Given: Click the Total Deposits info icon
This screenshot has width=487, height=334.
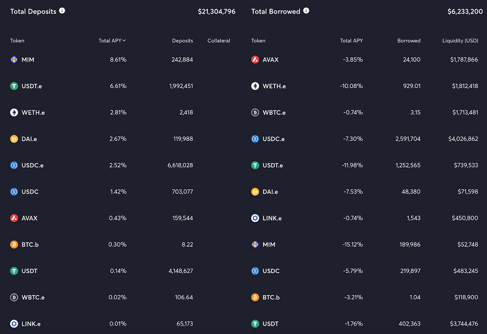Looking at the screenshot, I should point(62,11).
